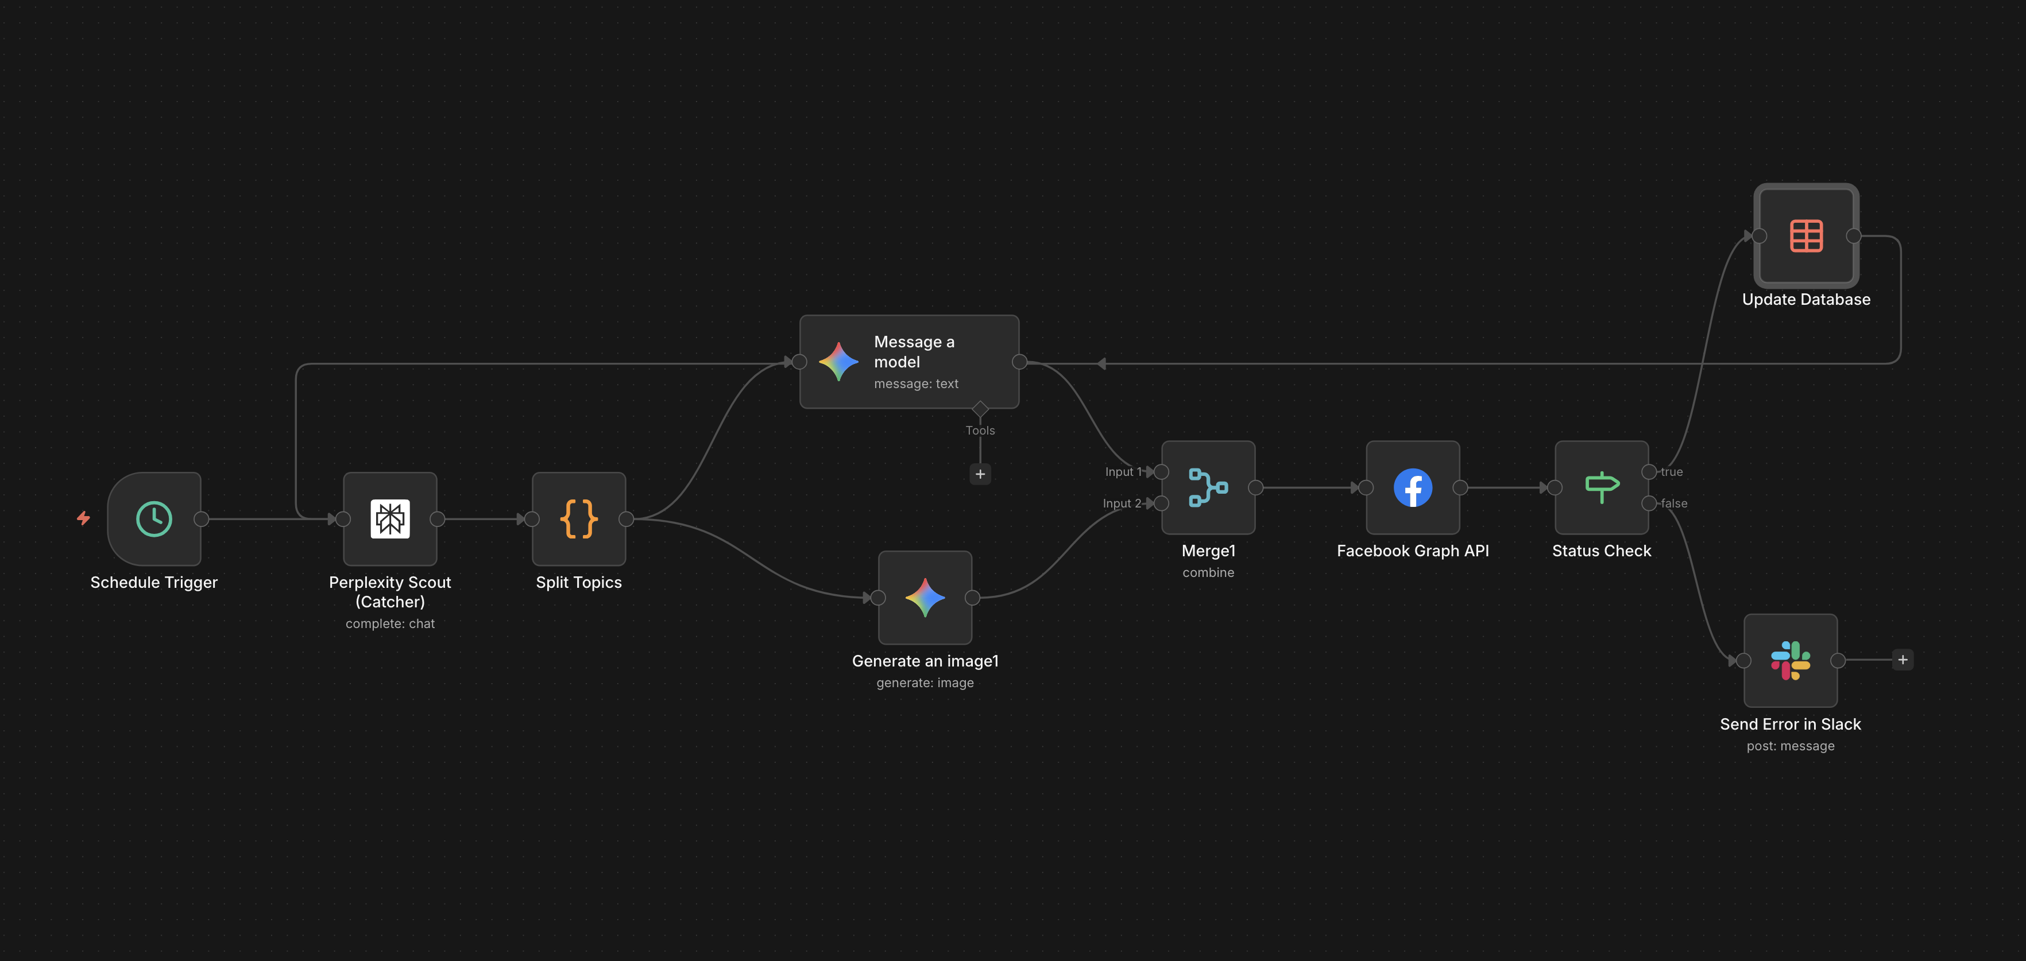
Task: Click the output port of Facebook Graph API
Action: [1460, 487]
